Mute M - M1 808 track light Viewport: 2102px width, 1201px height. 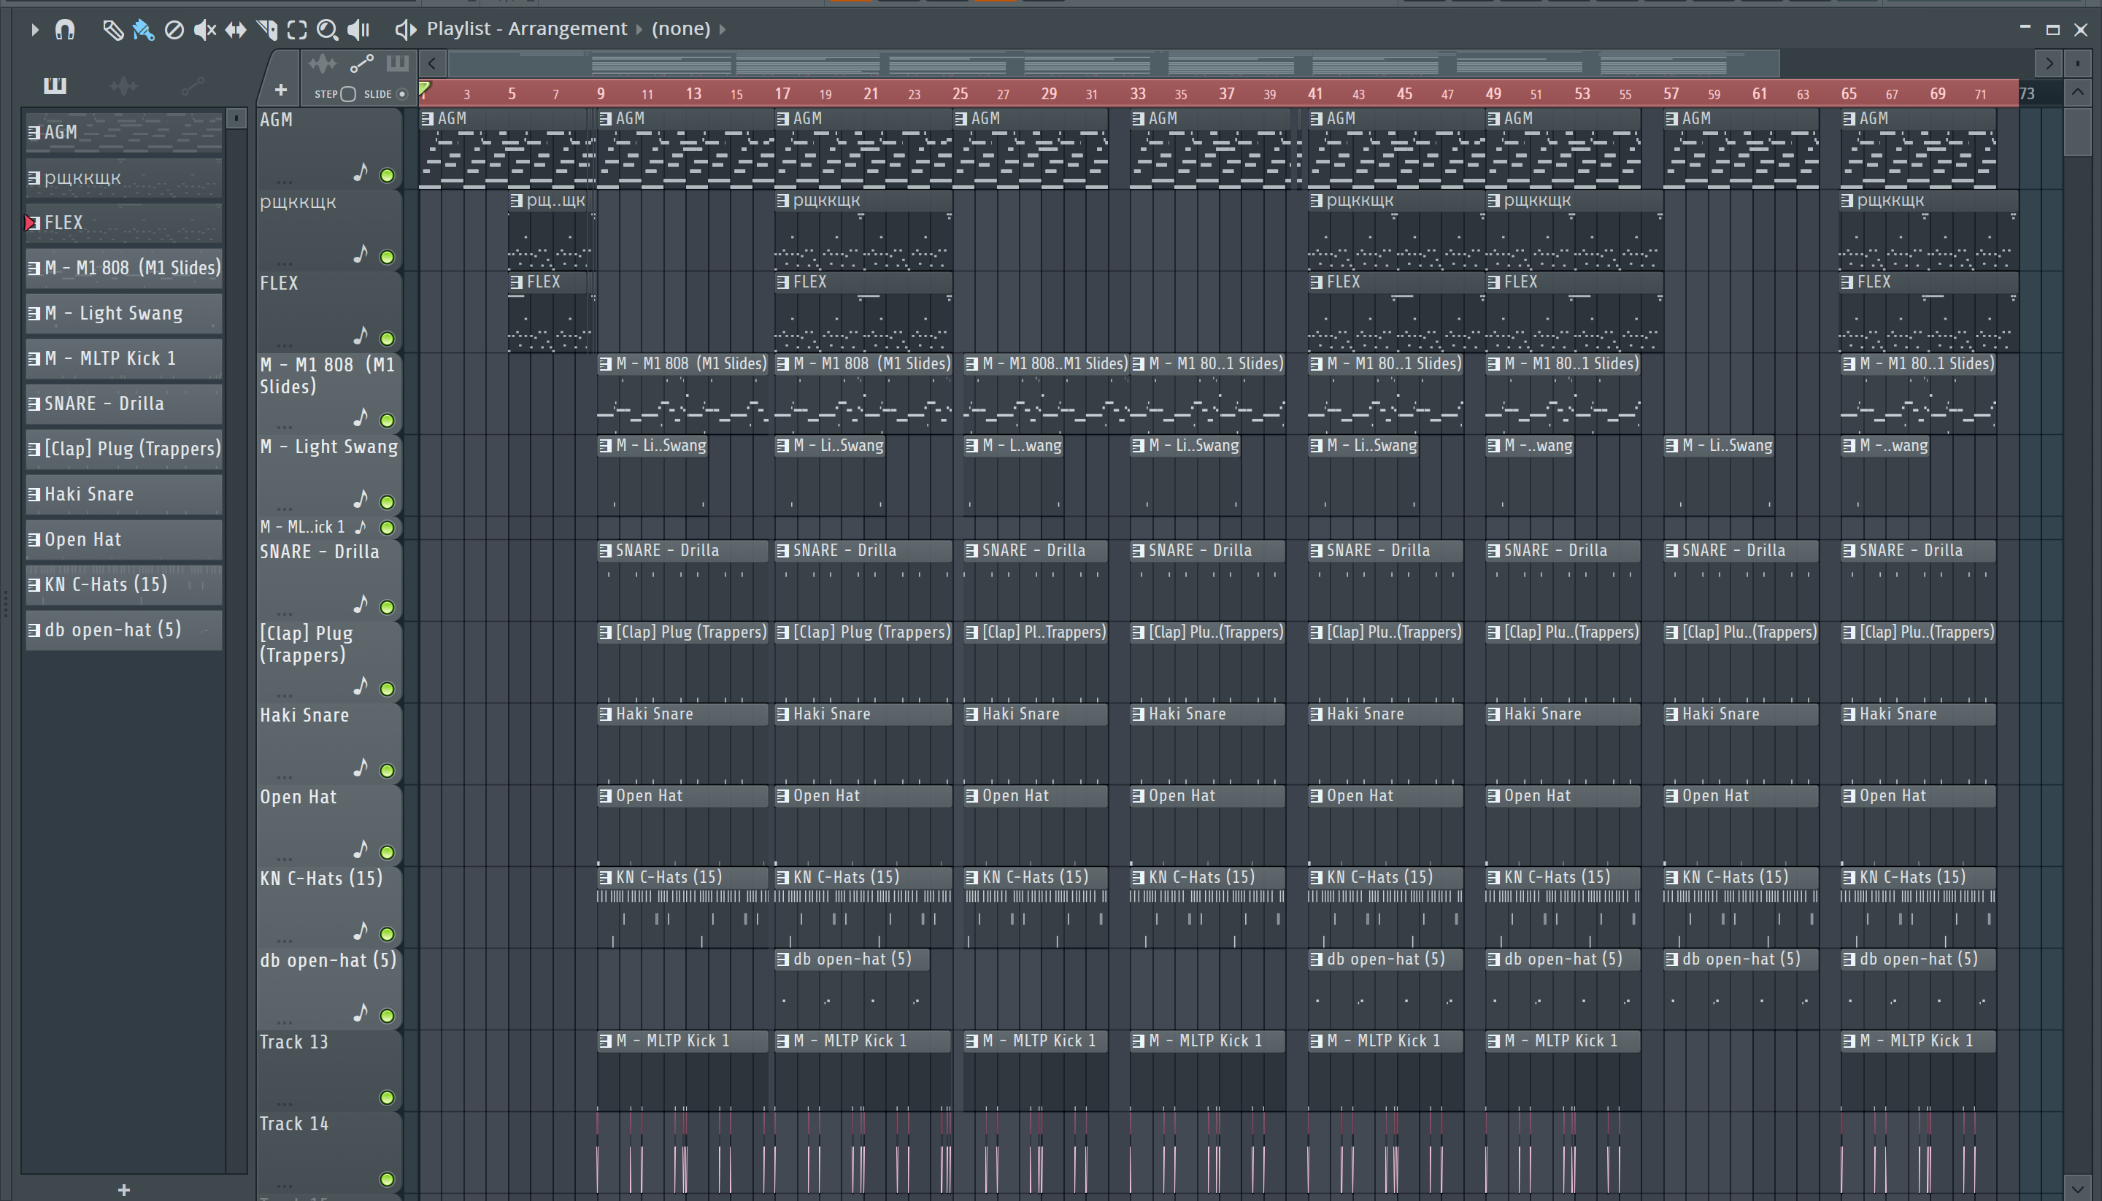tap(387, 420)
